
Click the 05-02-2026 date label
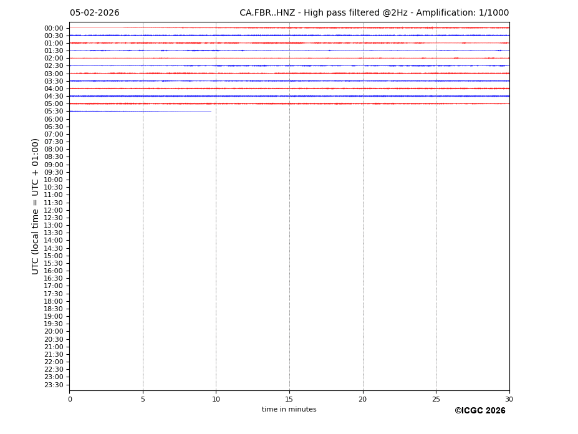tap(95, 13)
